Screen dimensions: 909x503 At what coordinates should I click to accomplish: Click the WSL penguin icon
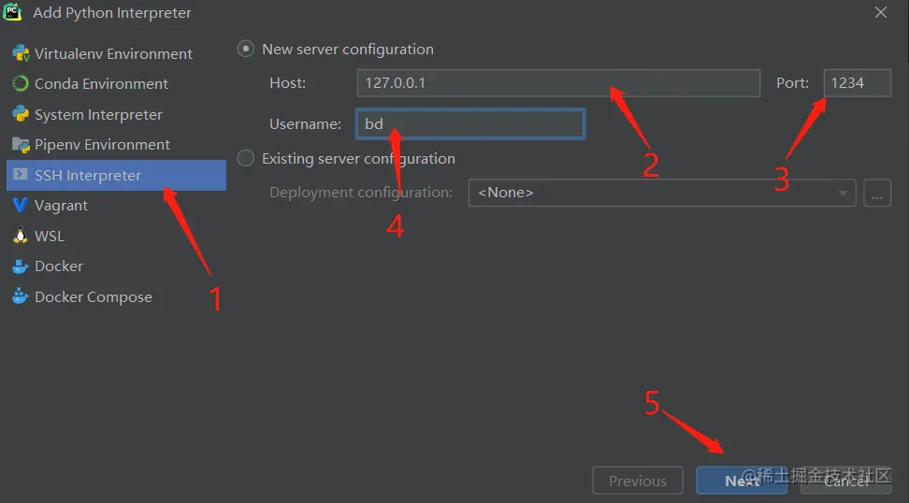coord(20,236)
